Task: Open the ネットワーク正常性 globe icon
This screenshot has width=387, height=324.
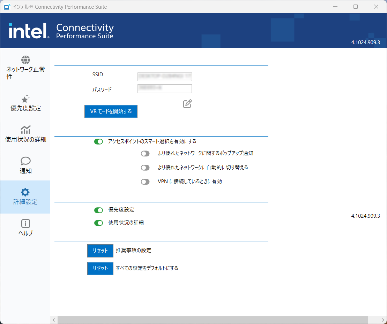Action: 25,60
